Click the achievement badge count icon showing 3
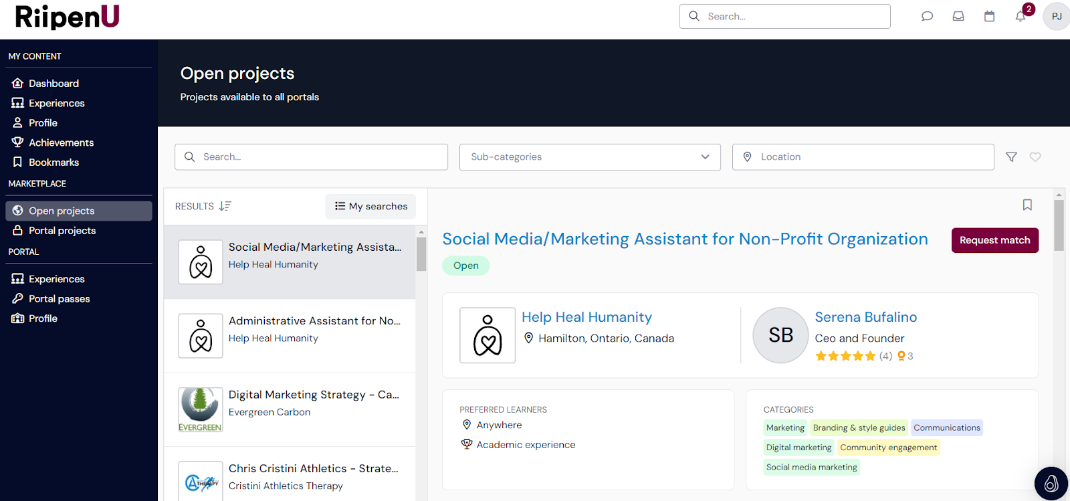1070x501 pixels. click(x=905, y=356)
